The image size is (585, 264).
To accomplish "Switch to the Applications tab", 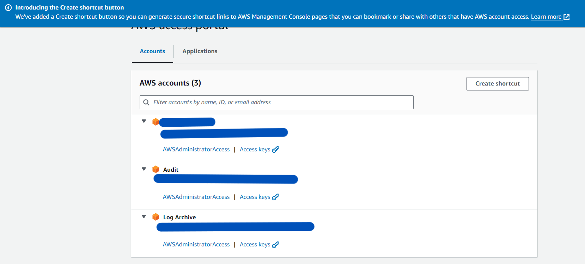I will coord(200,51).
